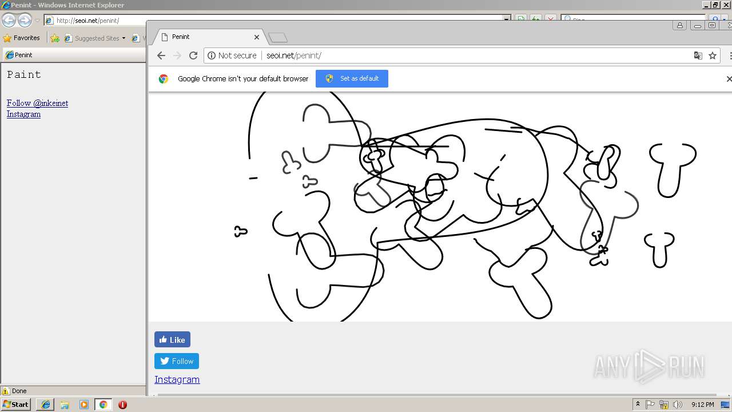Open the Windows Start menu
732x412 pixels.
[x=15, y=405]
